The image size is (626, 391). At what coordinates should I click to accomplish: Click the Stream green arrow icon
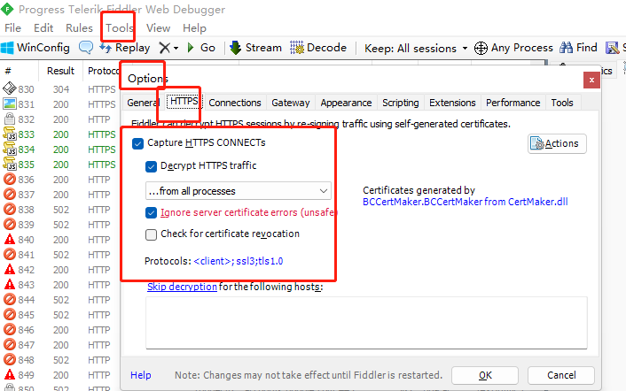point(236,48)
